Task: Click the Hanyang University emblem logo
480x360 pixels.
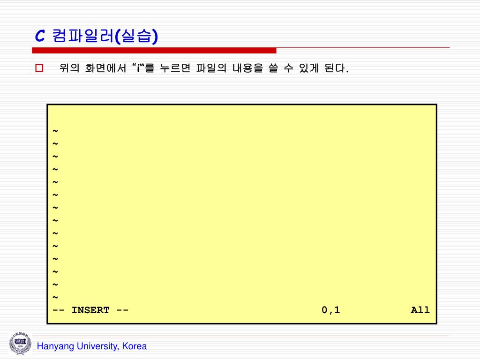Action: click(20, 344)
